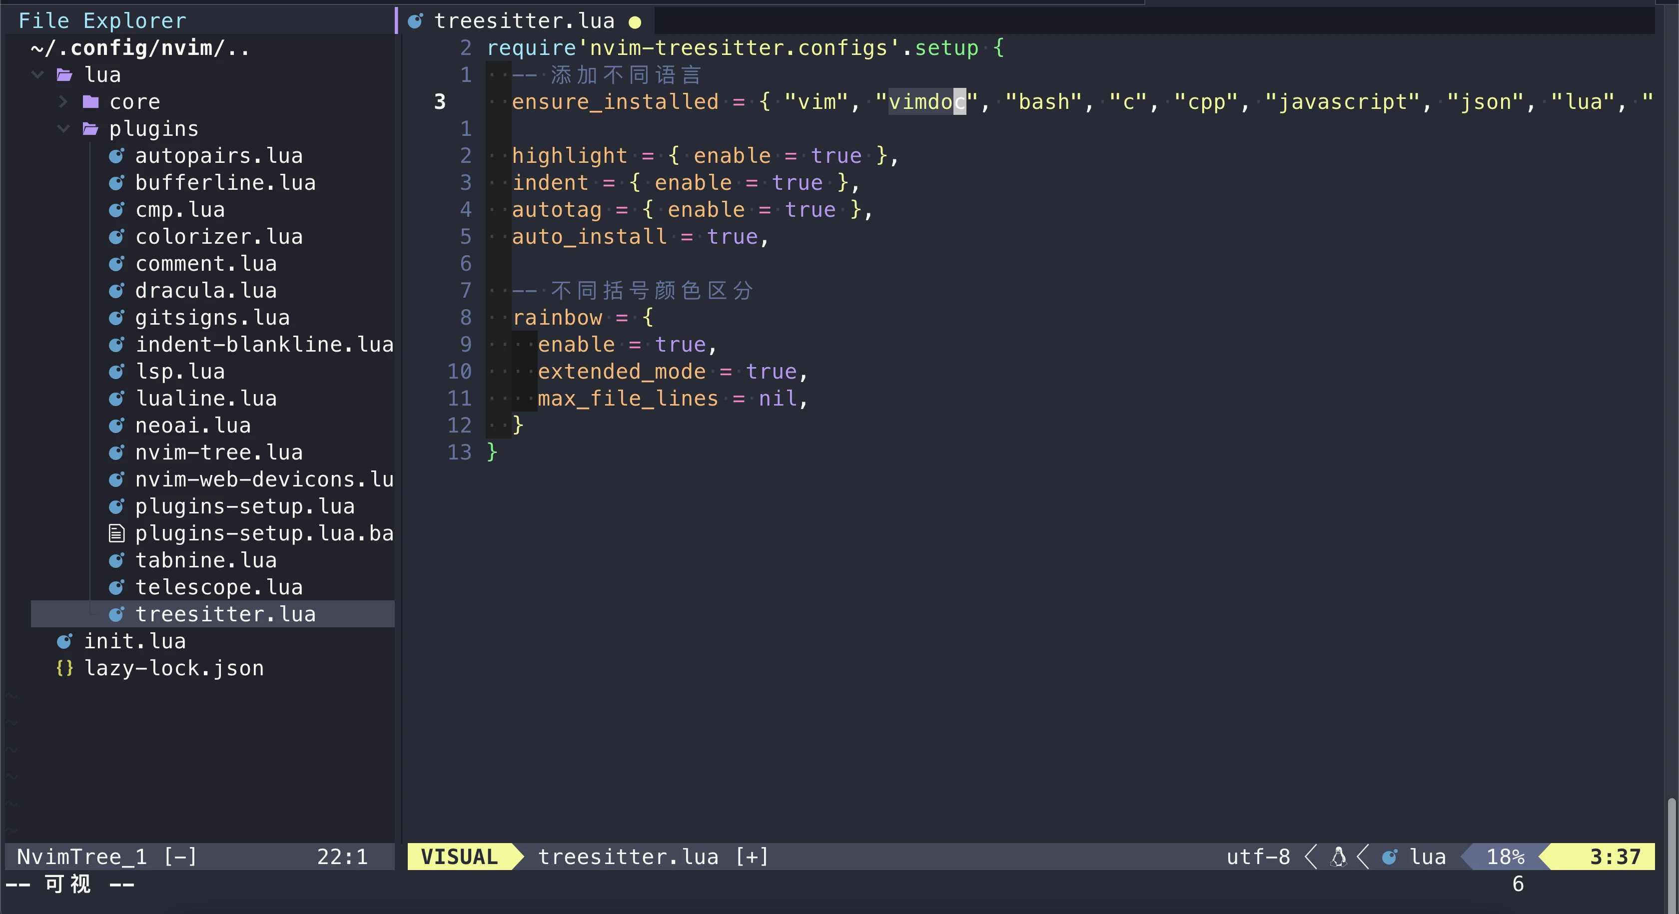Click the VISUAL mode indicator
The width and height of the screenshot is (1679, 914).
(x=459, y=857)
